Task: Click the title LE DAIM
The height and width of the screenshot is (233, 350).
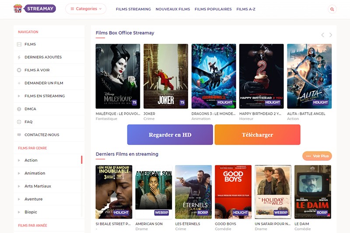Action: (x=301, y=224)
